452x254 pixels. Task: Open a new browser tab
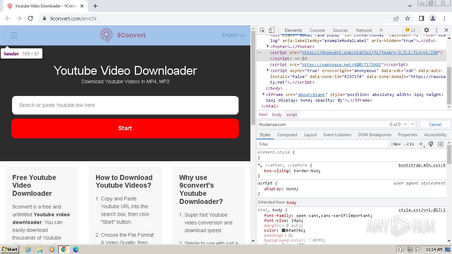point(95,6)
